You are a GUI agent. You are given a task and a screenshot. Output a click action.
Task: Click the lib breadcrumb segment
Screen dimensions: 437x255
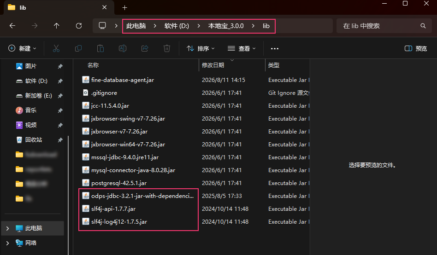click(x=266, y=26)
